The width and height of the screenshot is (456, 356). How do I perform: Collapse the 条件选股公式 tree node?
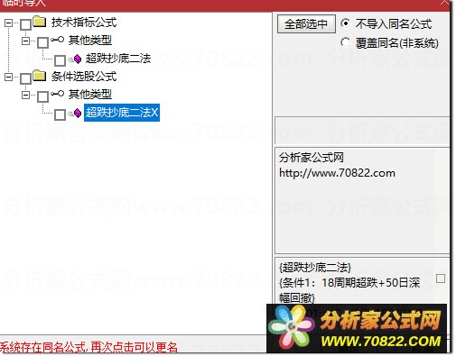[9, 77]
